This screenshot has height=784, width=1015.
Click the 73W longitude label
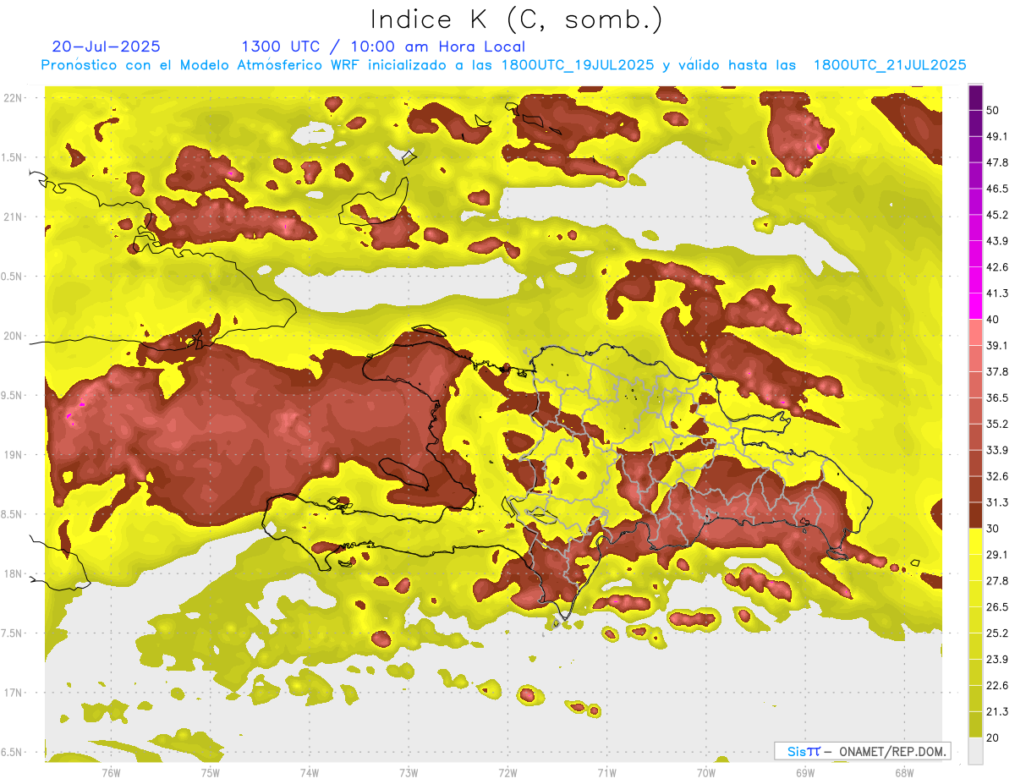pos(409,772)
